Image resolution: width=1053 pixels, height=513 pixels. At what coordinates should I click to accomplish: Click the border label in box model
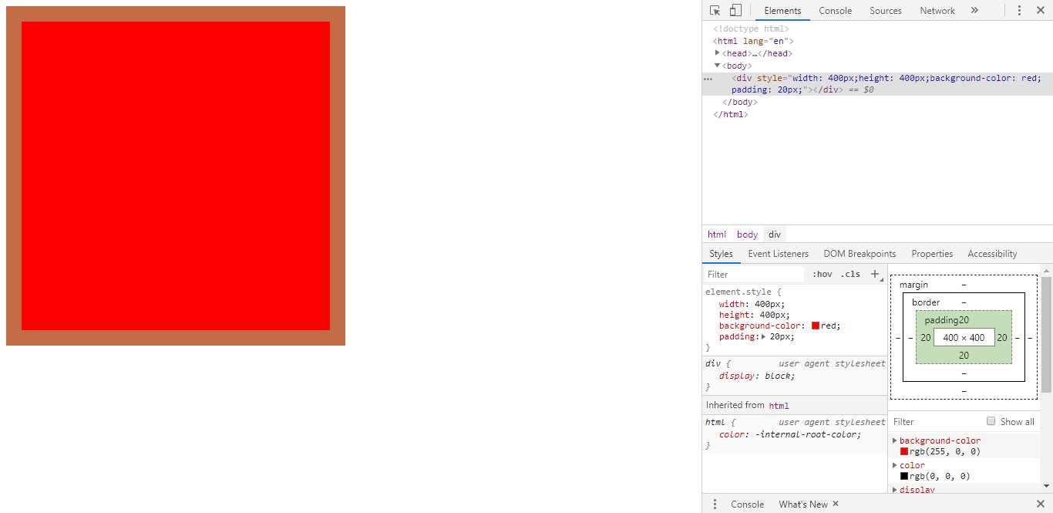pyautogui.click(x=926, y=302)
